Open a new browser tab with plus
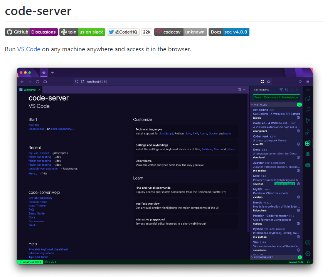 click(x=52, y=72)
